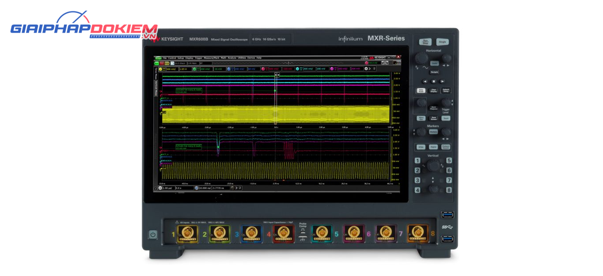Open the Vertical Meas side tab
This screenshot has height=276, width=603.
155,88
